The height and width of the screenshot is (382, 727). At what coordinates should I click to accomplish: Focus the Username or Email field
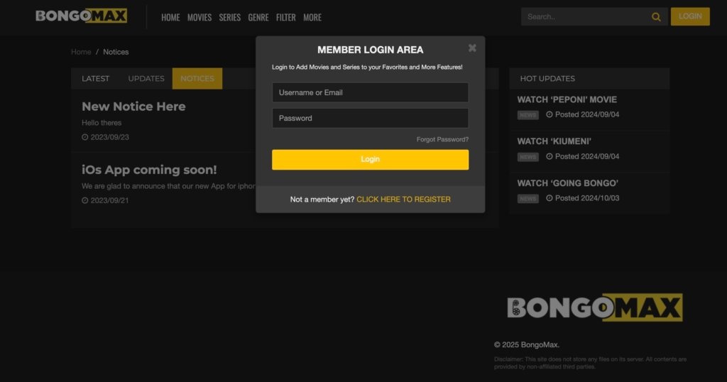370,93
